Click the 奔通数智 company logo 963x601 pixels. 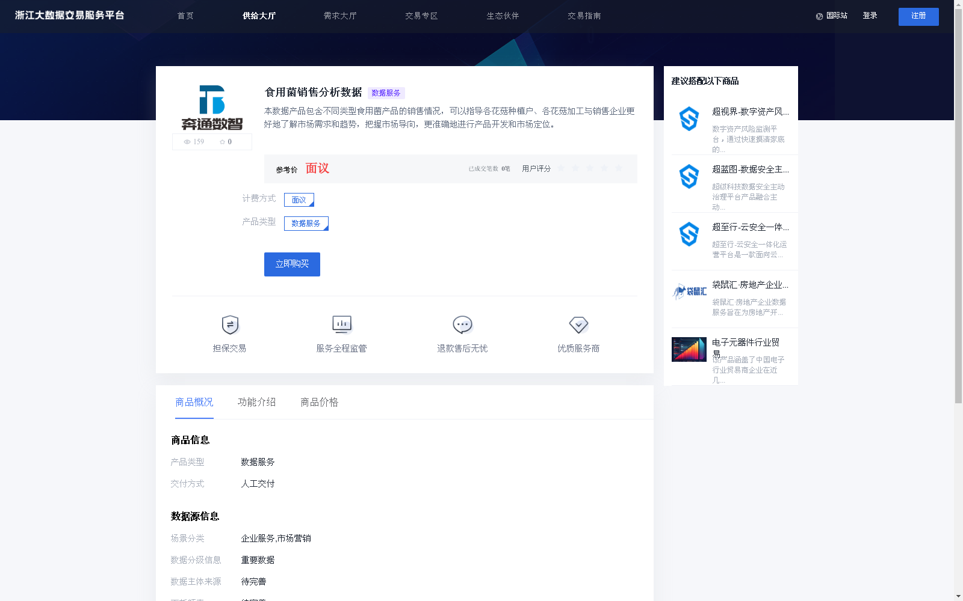212,108
